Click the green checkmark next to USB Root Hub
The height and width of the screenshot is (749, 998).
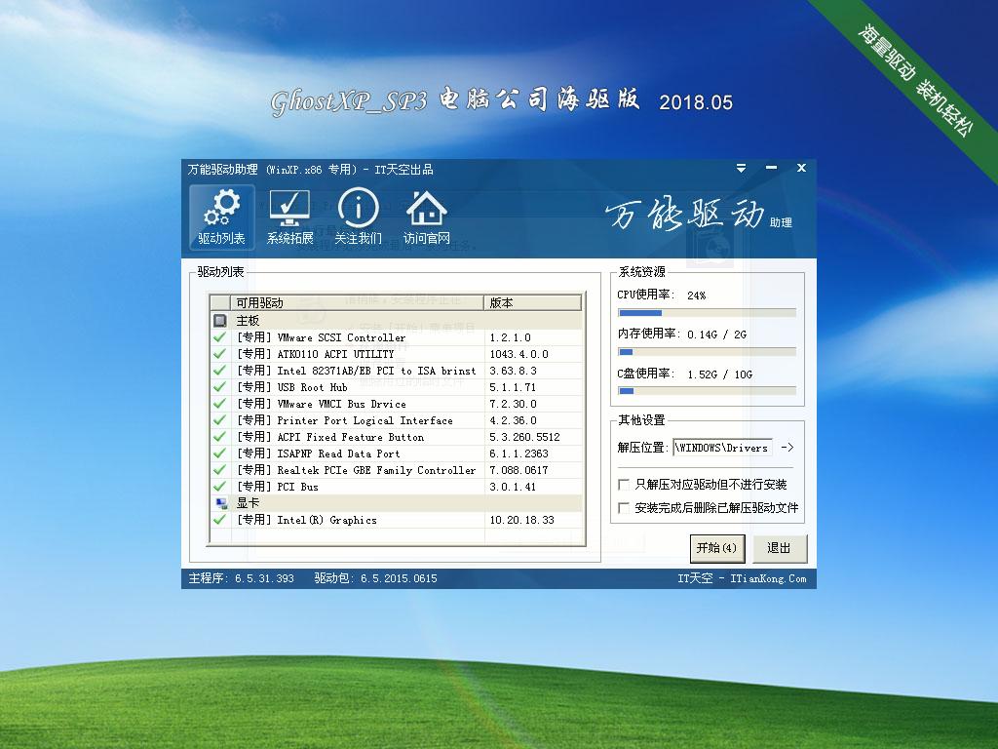coord(218,387)
